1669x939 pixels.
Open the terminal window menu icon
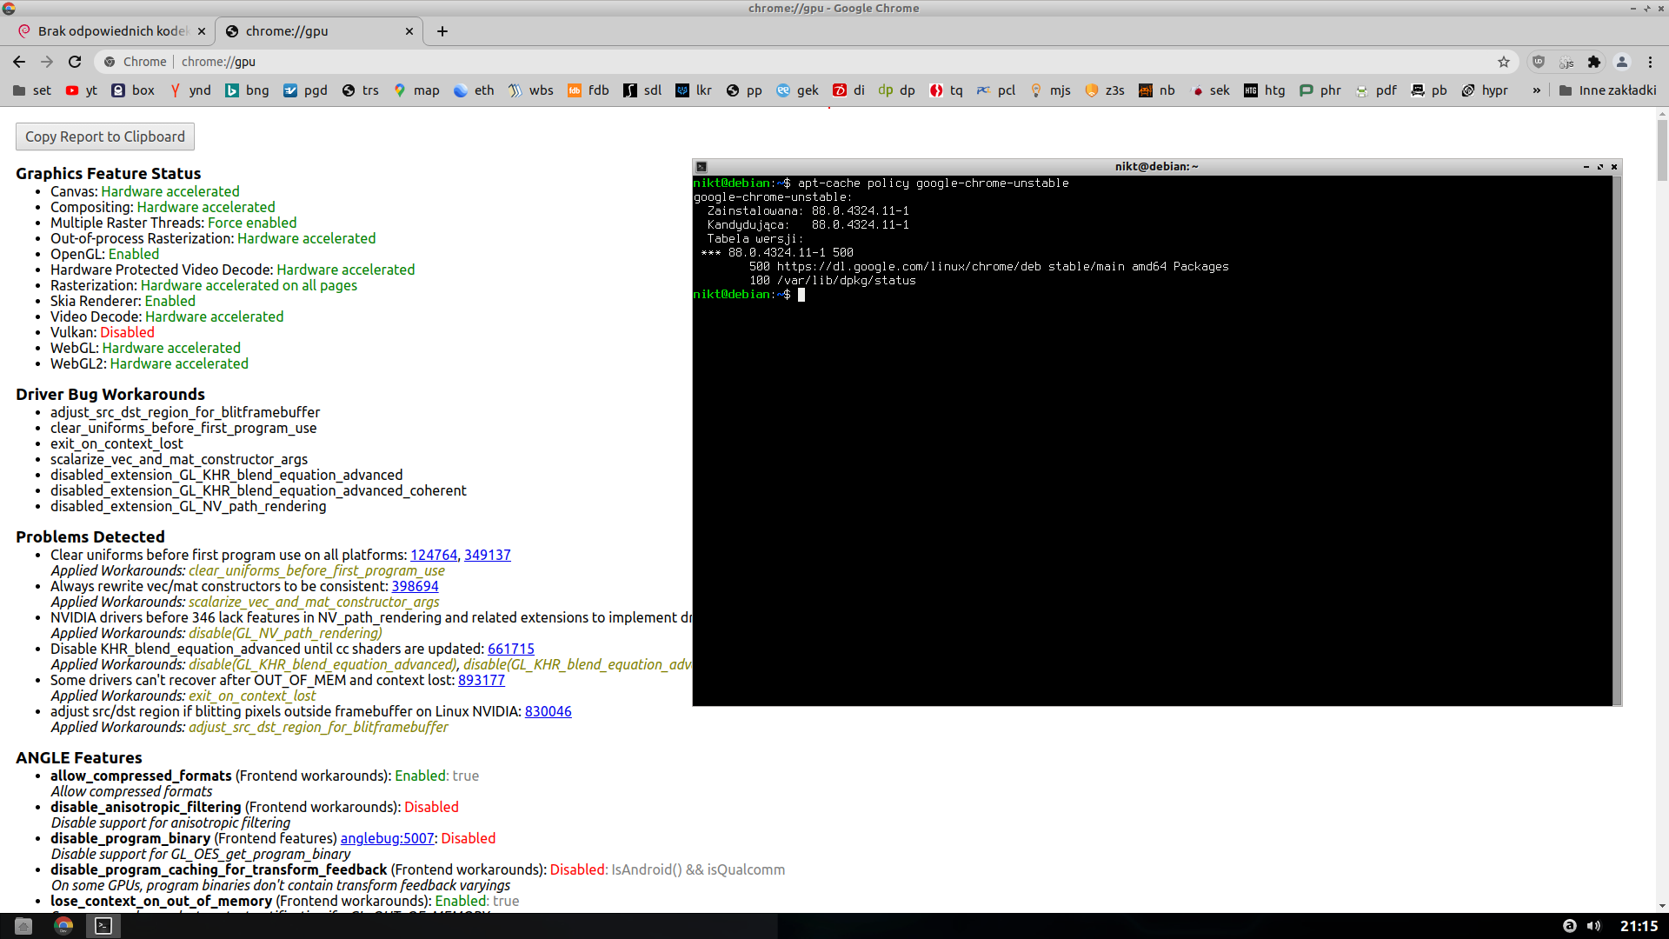pos(702,167)
